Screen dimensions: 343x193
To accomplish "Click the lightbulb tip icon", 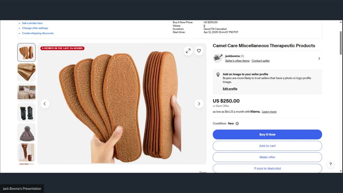I will pyautogui.click(x=218, y=75).
